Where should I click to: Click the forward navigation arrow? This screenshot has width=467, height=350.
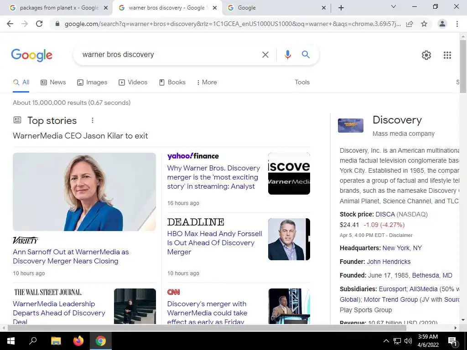(x=25, y=24)
